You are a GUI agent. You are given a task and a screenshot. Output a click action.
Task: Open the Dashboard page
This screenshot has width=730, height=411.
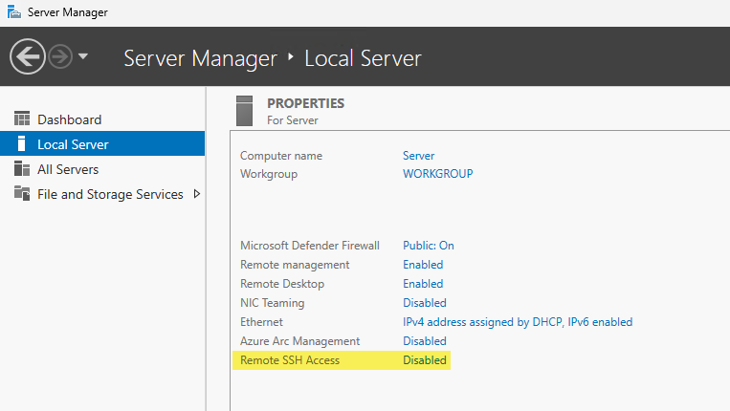pyautogui.click(x=69, y=119)
